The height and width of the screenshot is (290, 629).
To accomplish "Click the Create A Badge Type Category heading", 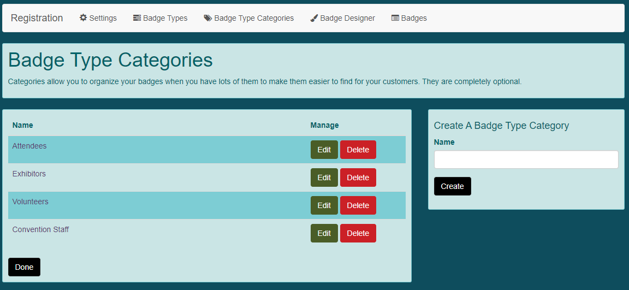I will click(x=501, y=126).
